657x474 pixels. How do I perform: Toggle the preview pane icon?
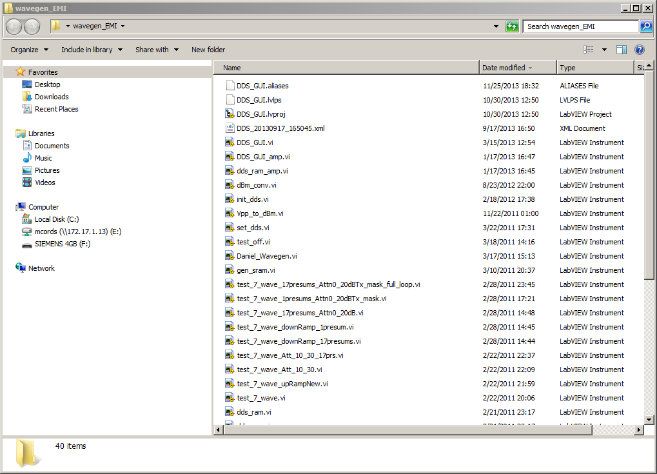(622, 50)
